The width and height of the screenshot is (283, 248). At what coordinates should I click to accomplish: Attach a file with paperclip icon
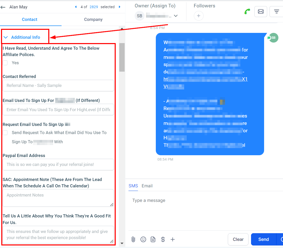[x=133, y=239]
